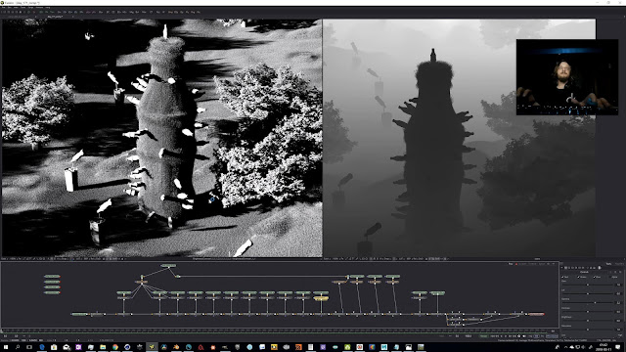Open the Modifiers tab in the control panel
The image size is (626, 352).
[619, 264]
